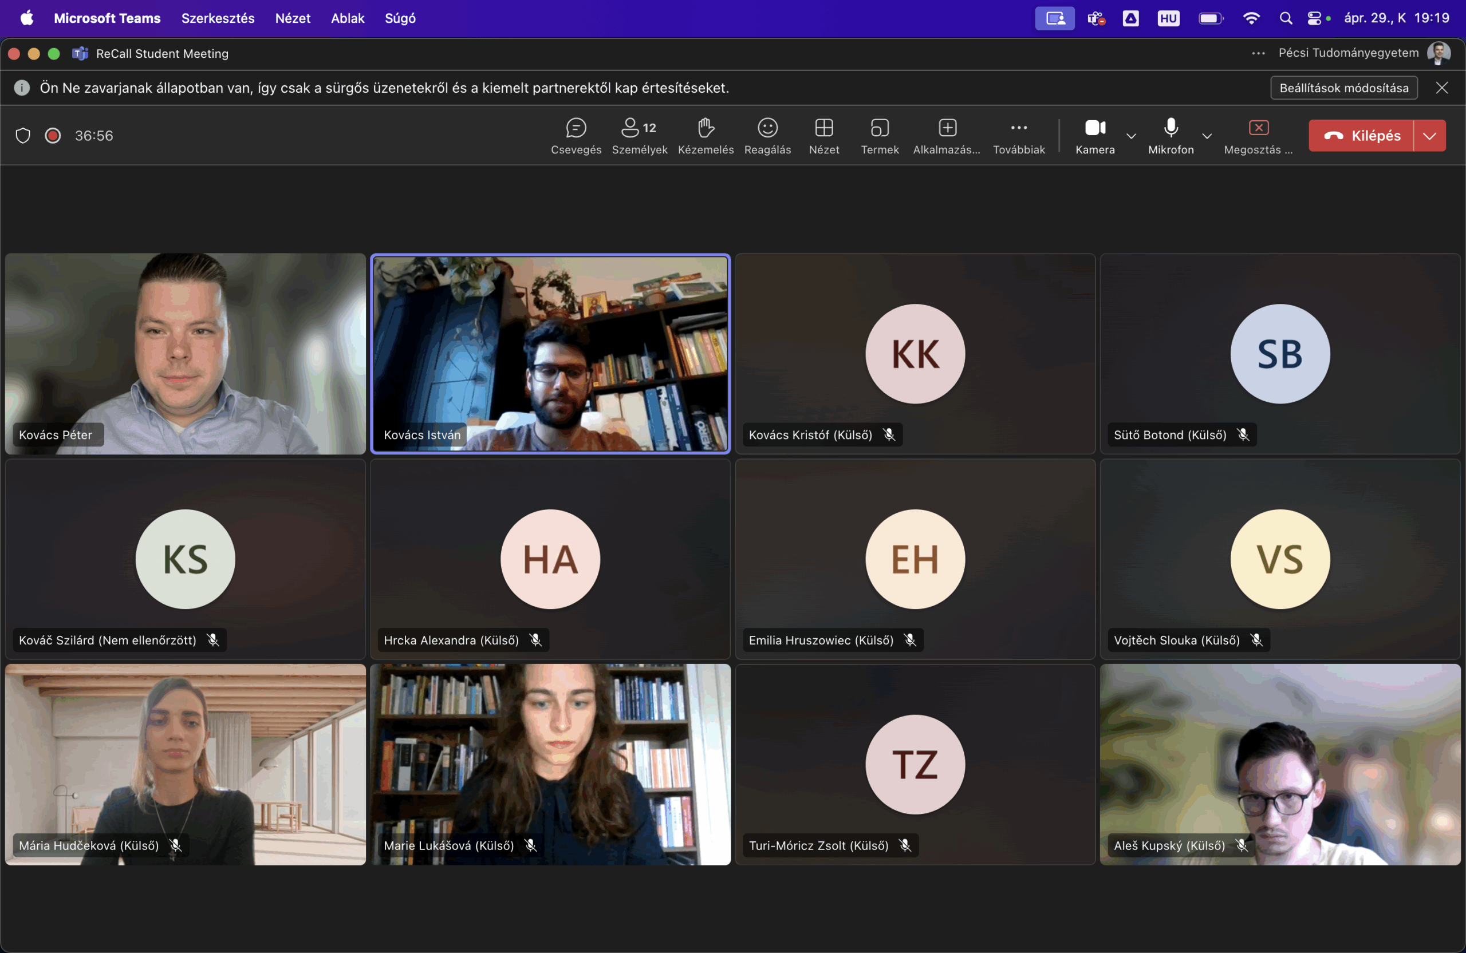Image resolution: width=1466 pixels, height=953 pixels.
Task: Expand the Kamera options chevron
Action: (1131, 136)
